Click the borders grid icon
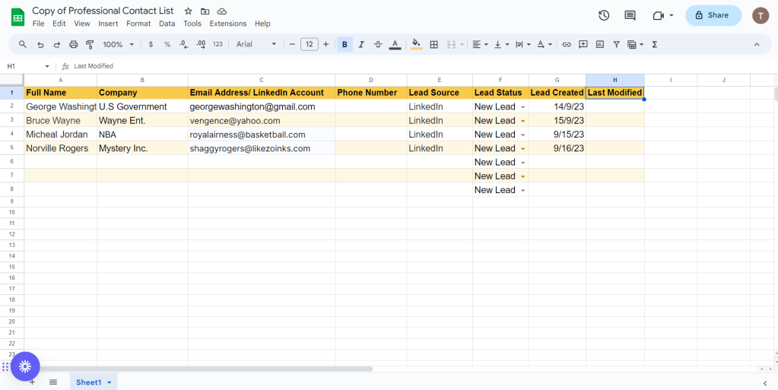Image resolution: width=778 pixels, height=390 pixels. pos(434,45)
